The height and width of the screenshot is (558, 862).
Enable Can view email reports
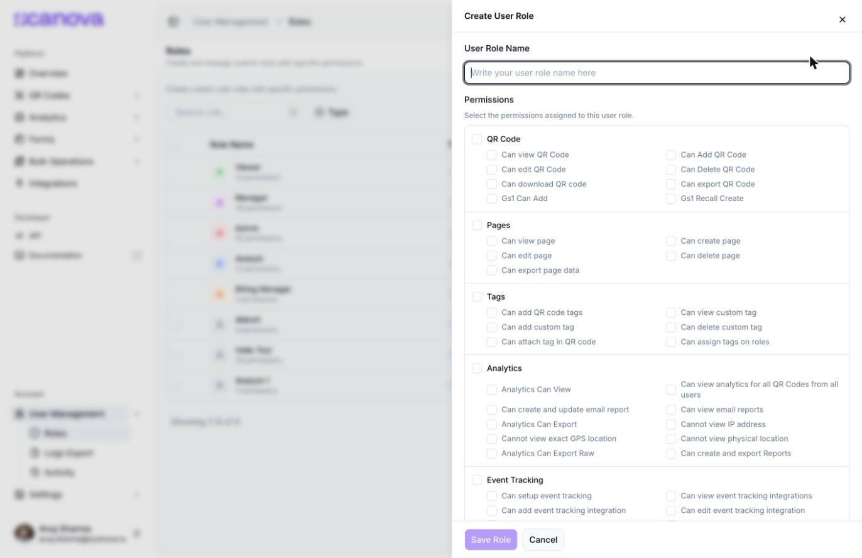click(671, 410)
